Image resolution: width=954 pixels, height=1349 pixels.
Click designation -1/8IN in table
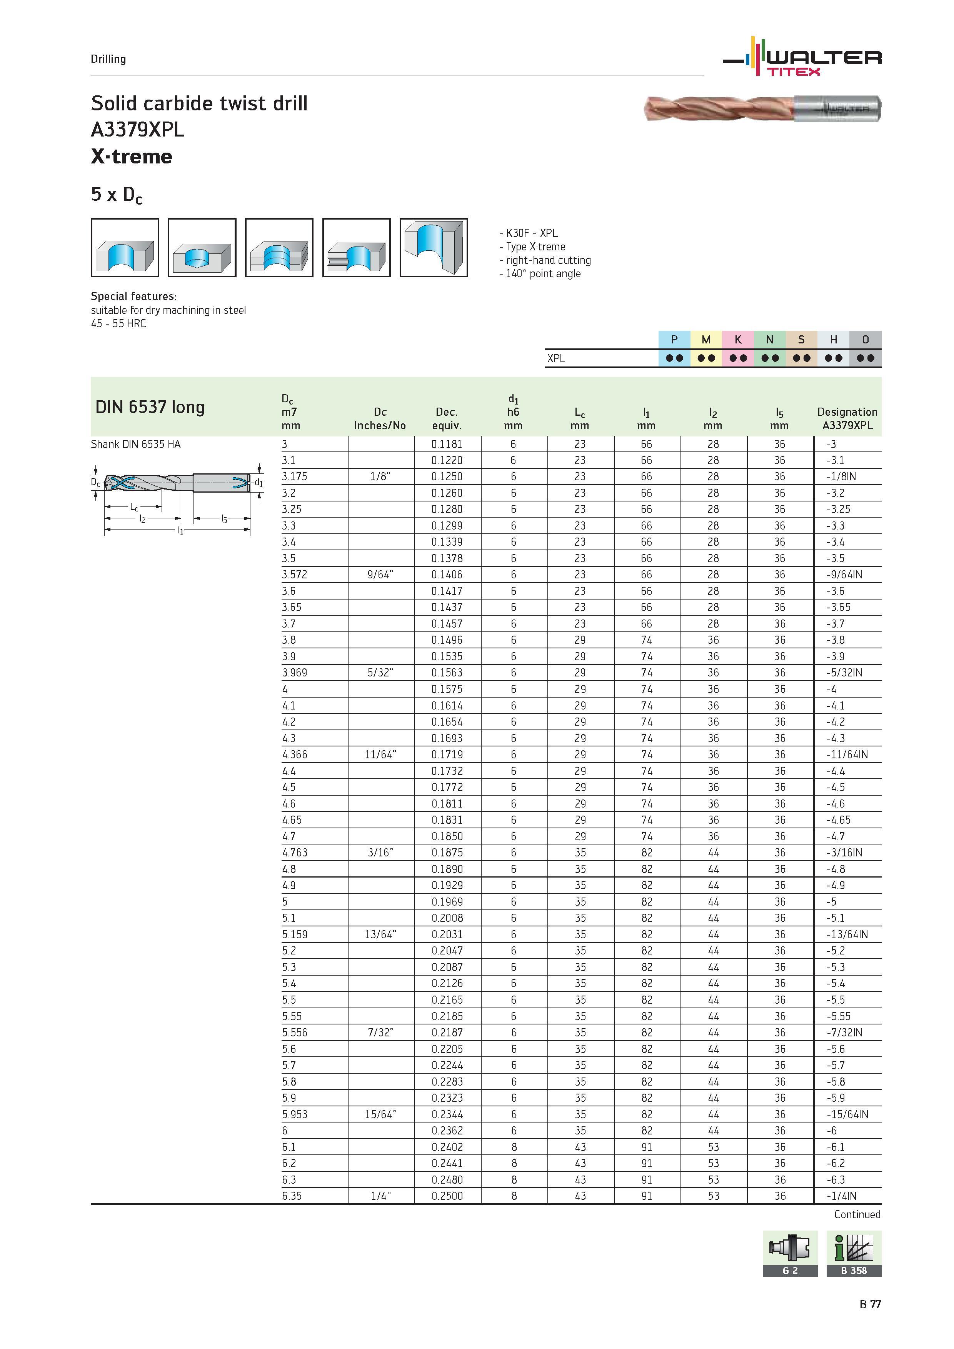click(841, 476)
